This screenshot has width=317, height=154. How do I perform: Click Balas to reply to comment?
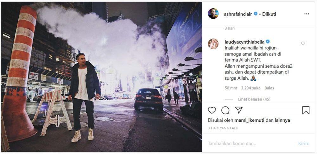[x=270, y=88]
